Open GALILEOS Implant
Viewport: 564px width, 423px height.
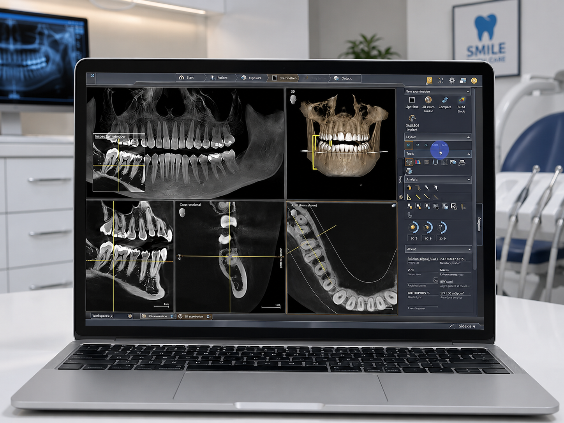point(412,123)
